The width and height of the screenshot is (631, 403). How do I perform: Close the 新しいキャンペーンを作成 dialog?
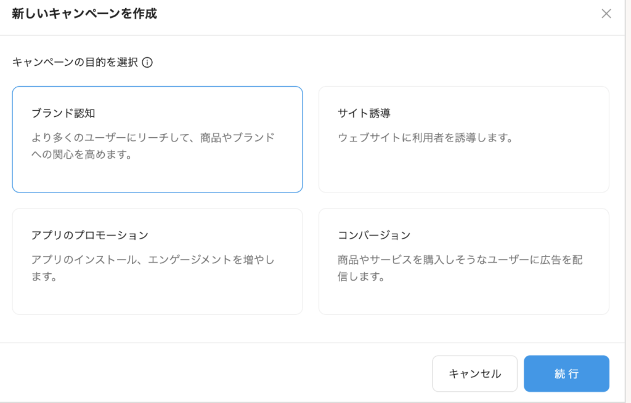click(x=606, y=14)
